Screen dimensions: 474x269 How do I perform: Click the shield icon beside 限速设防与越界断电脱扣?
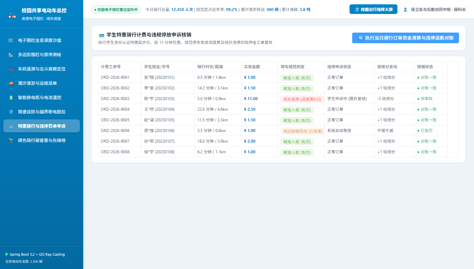[11, 112]
